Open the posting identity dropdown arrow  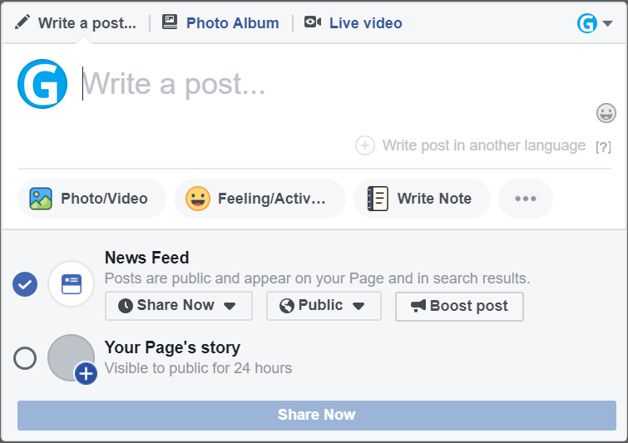click(607, 23)
